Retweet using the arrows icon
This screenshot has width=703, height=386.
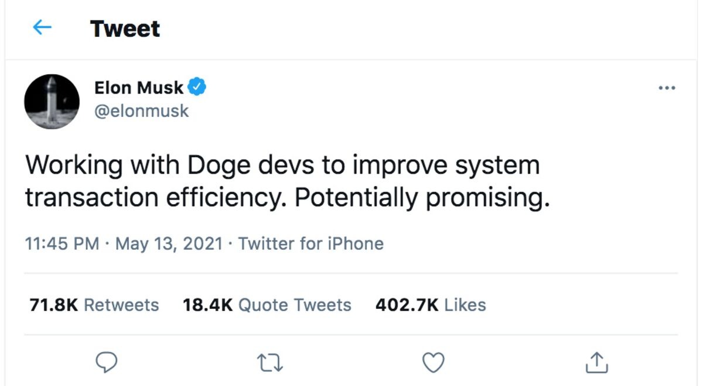point(270,363)
